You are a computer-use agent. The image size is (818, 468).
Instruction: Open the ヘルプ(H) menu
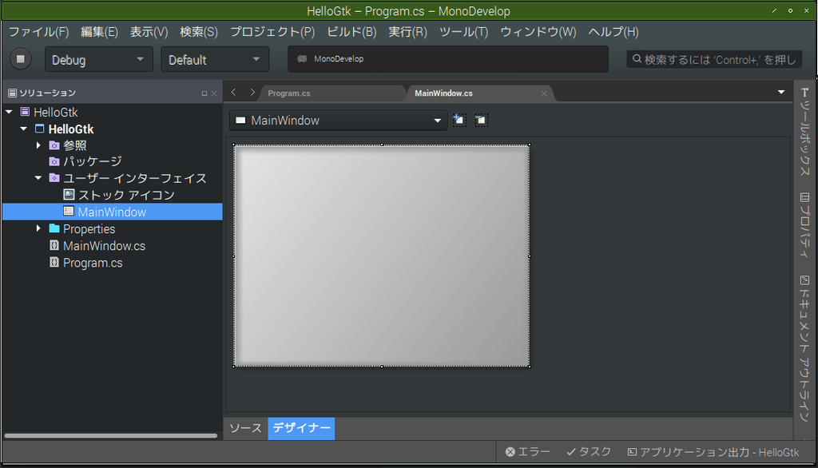click(613, 32)
